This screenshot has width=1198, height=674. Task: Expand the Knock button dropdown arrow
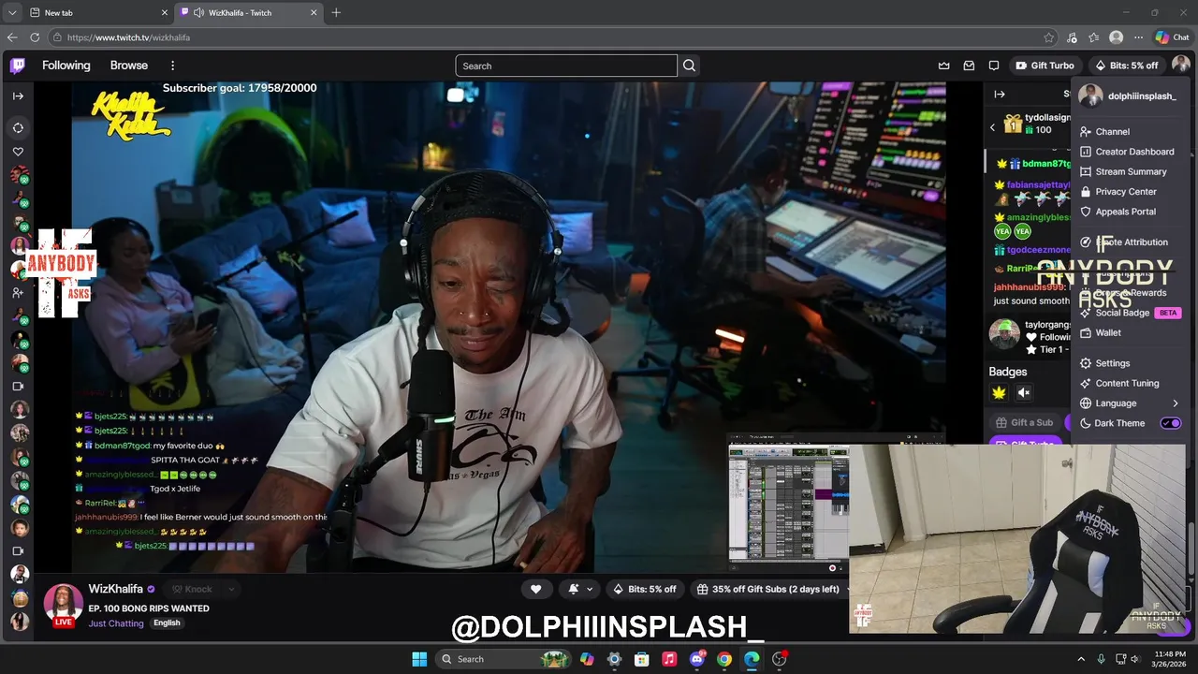click(230, 589)
